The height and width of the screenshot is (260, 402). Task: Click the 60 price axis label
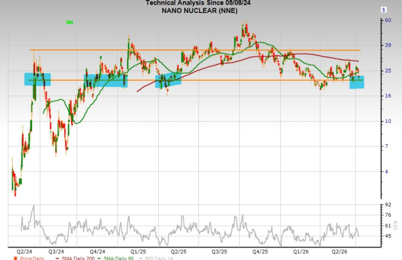(388, 20)
